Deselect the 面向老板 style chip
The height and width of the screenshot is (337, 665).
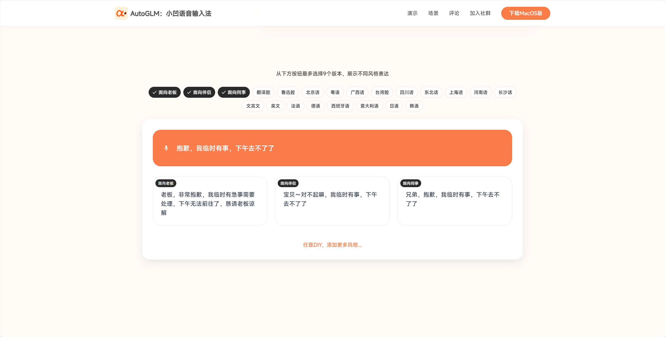coord(165,92)
